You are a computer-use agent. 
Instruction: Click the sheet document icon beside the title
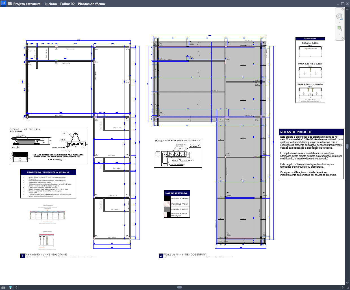pos(10,4)
